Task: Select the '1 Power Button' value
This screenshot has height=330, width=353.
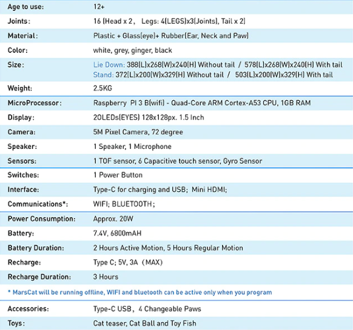Action: 118,175
